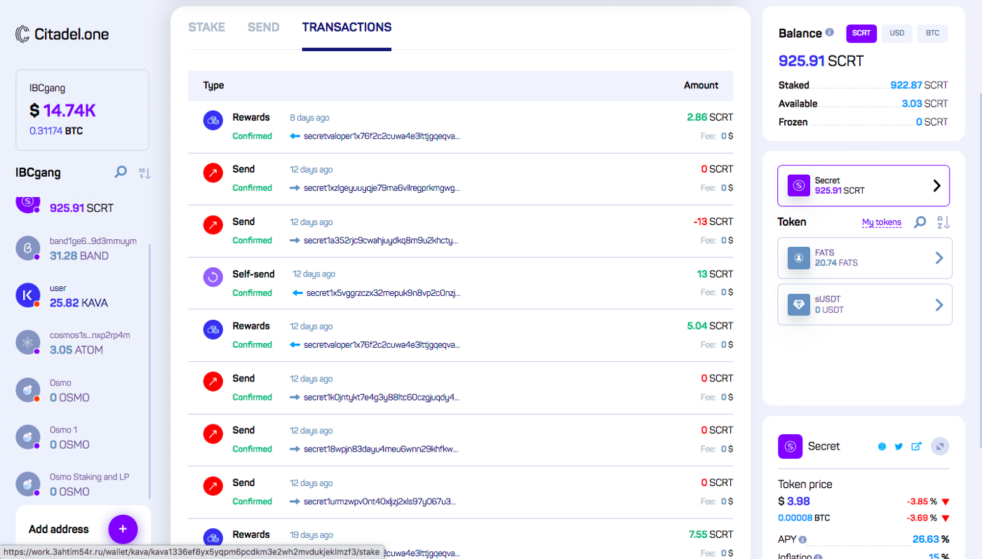Click the 26.63 % APY value
Screen dimensions: 982x559
(931, 539)
